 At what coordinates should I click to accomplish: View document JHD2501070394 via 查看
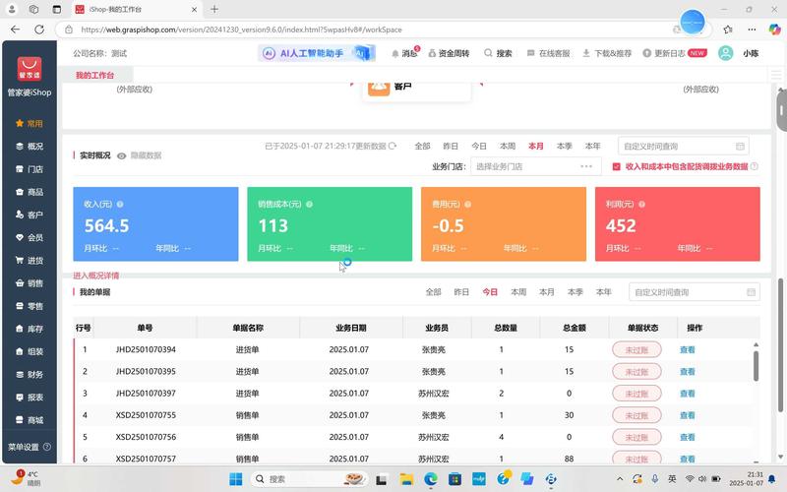click(687, 350)
